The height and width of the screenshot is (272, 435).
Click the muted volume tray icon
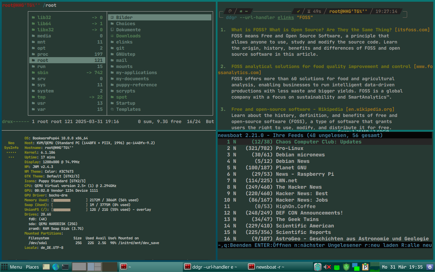point(327,267)
